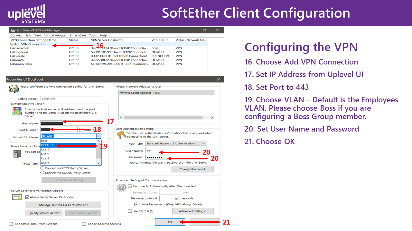This screenshot has height=231, width=412.
Task: Click the lion260 connection icon
Action: point(12,60)
